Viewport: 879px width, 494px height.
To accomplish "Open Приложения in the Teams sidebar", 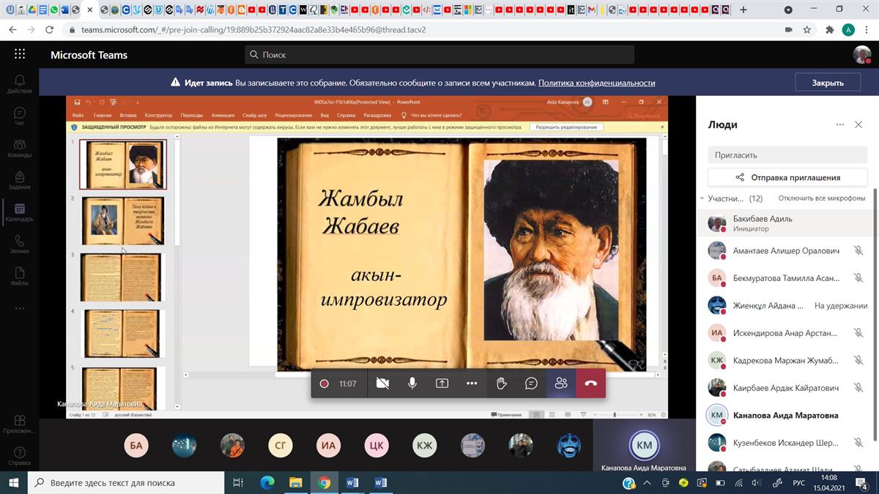I will [20, 424].
